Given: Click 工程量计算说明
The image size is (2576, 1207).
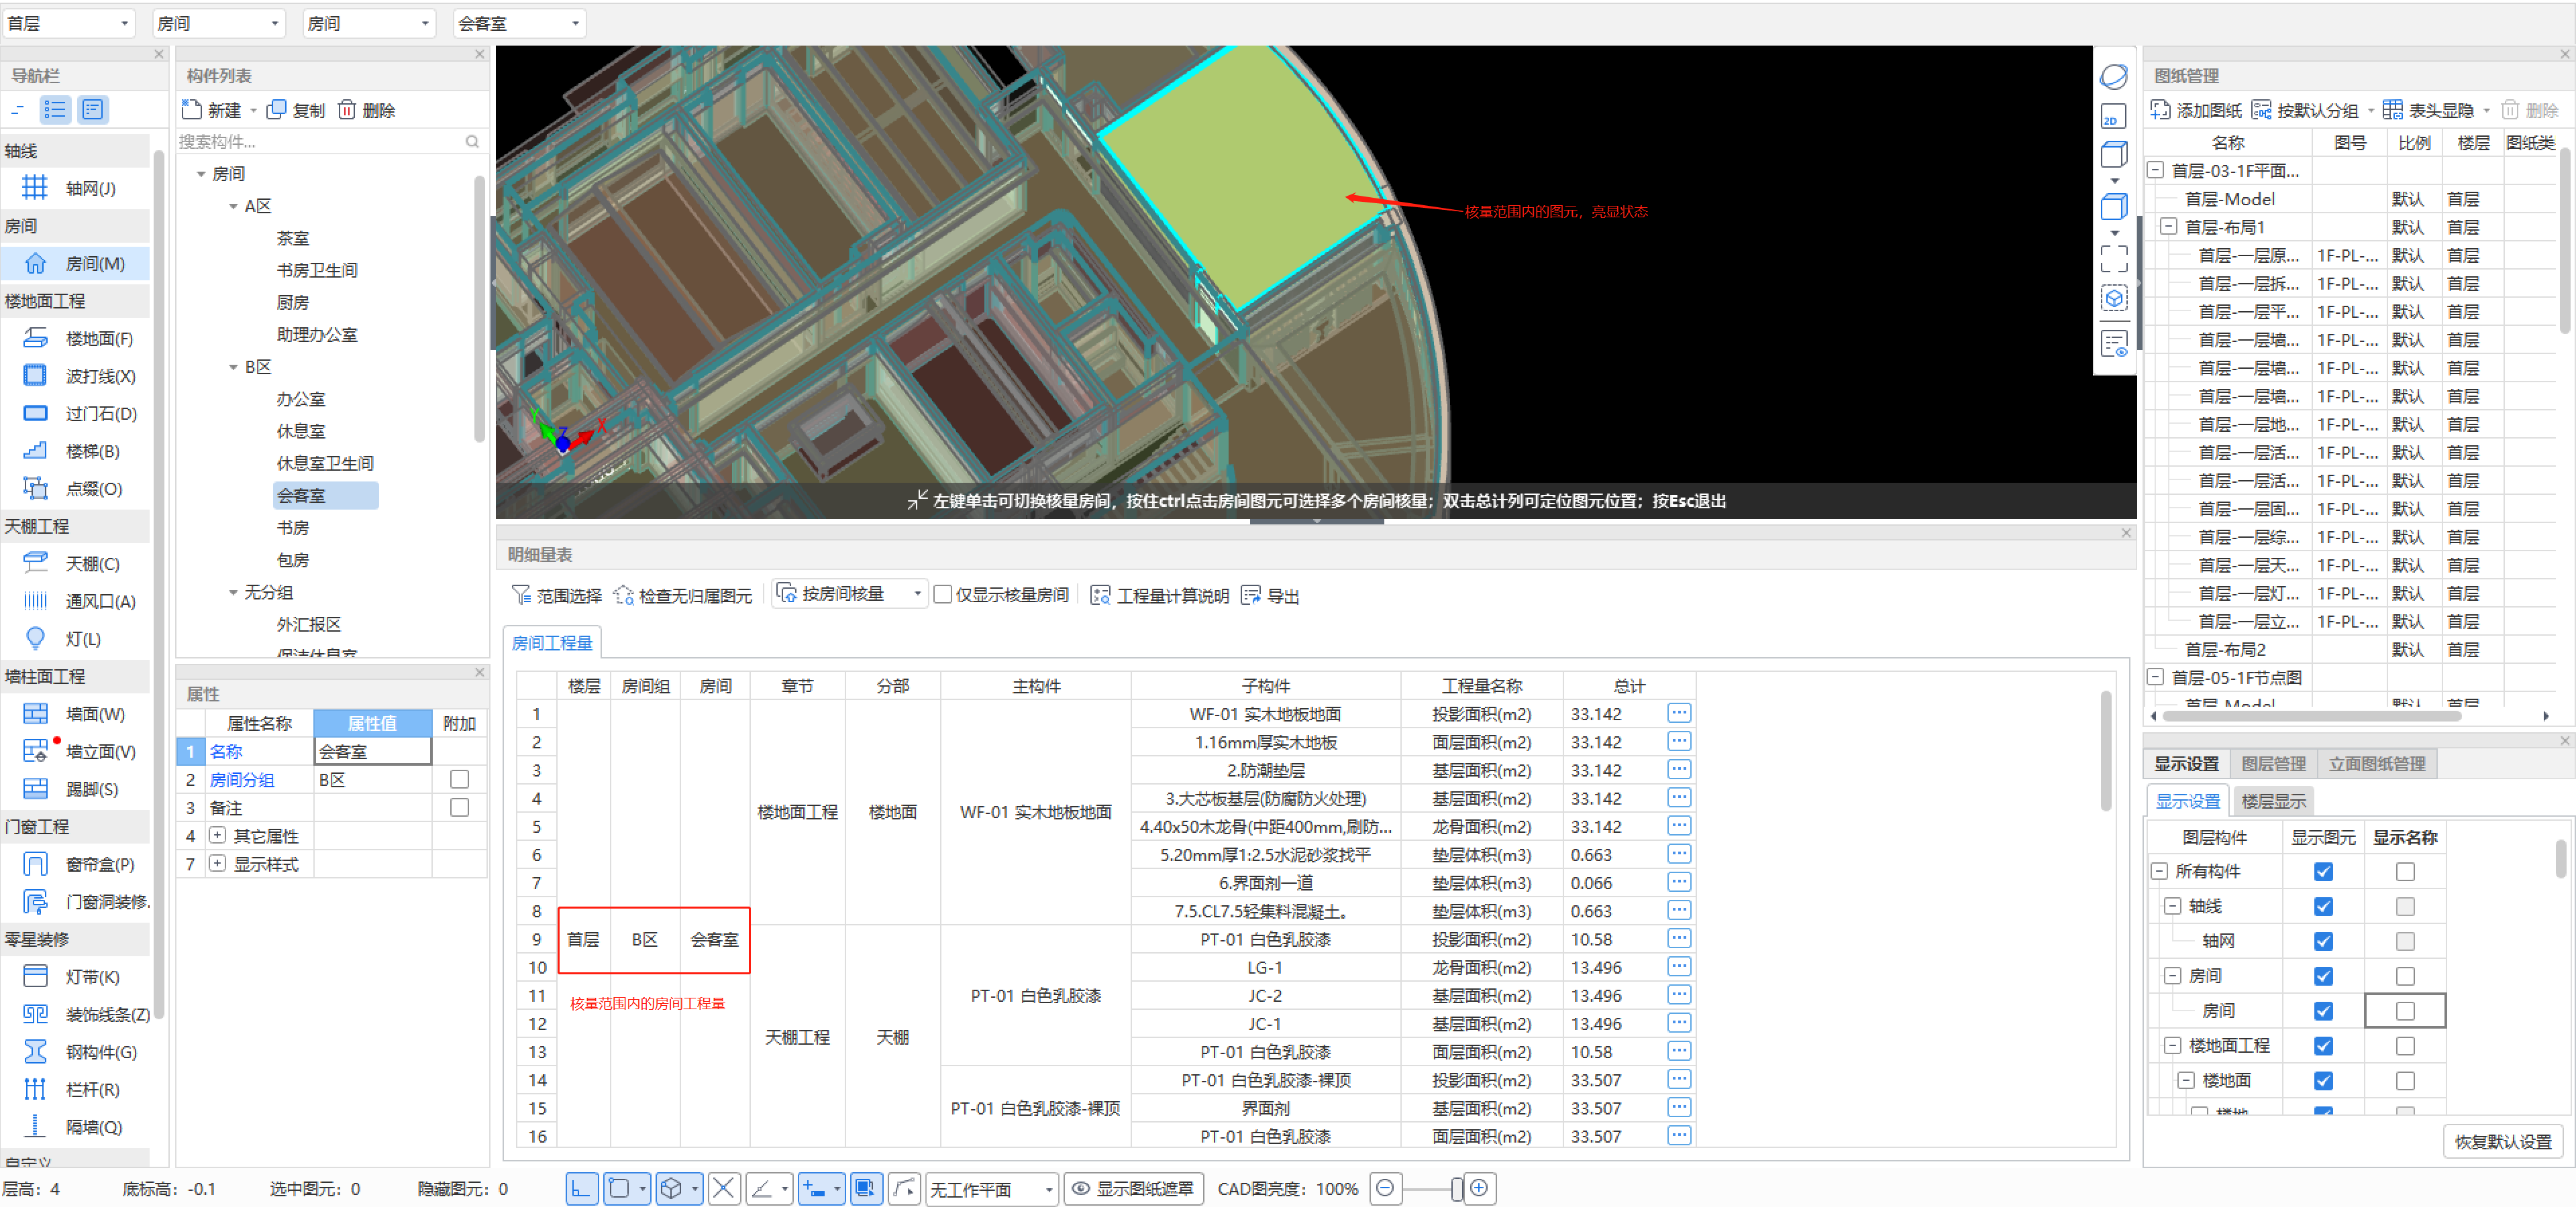Looking at the screenshot, I should click(1160, 595).
